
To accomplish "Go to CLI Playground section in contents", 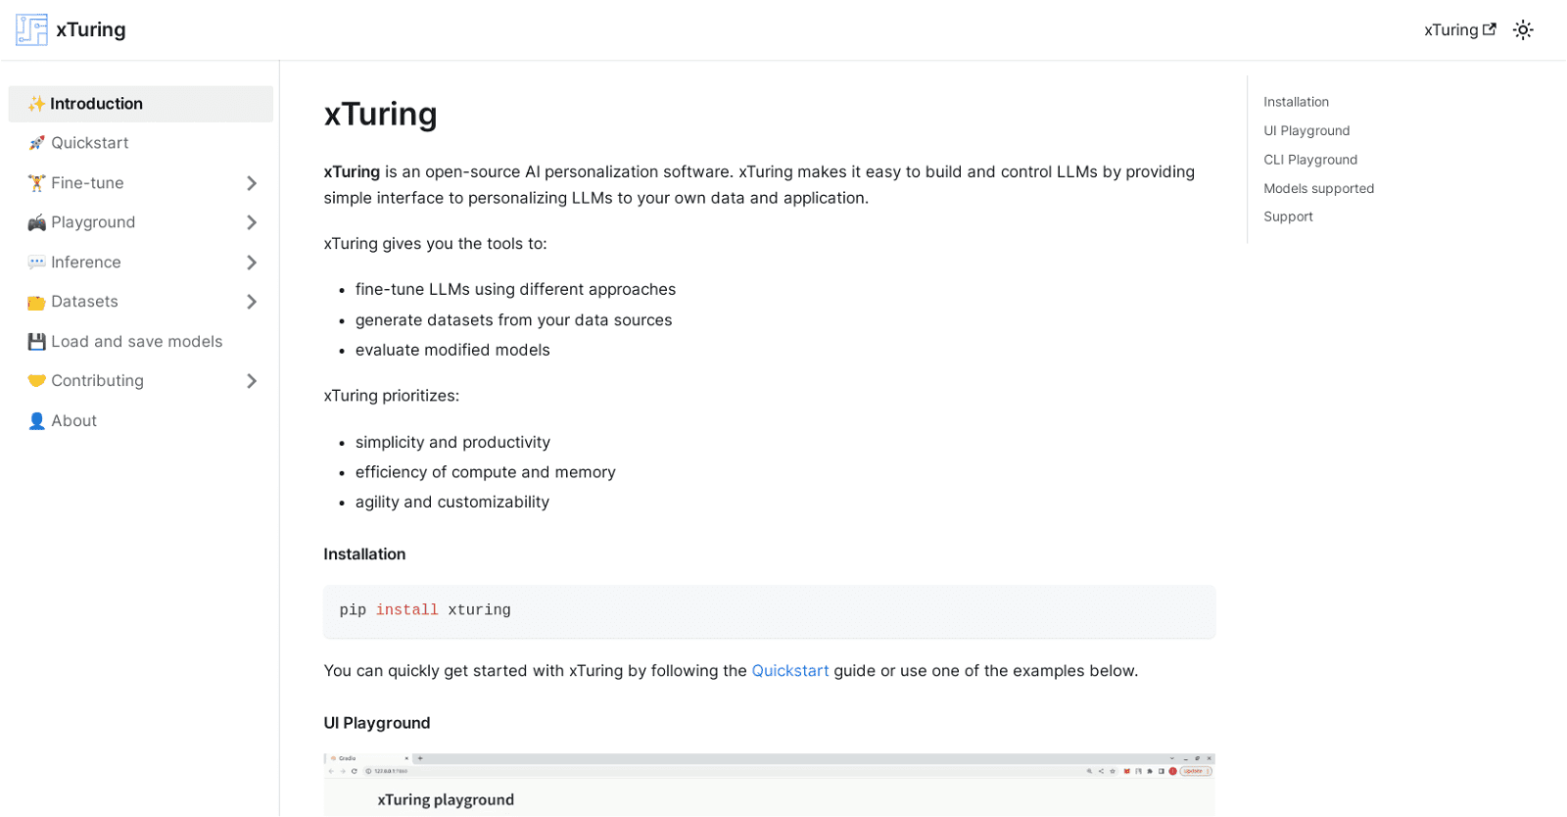I will coord(1309,160).
